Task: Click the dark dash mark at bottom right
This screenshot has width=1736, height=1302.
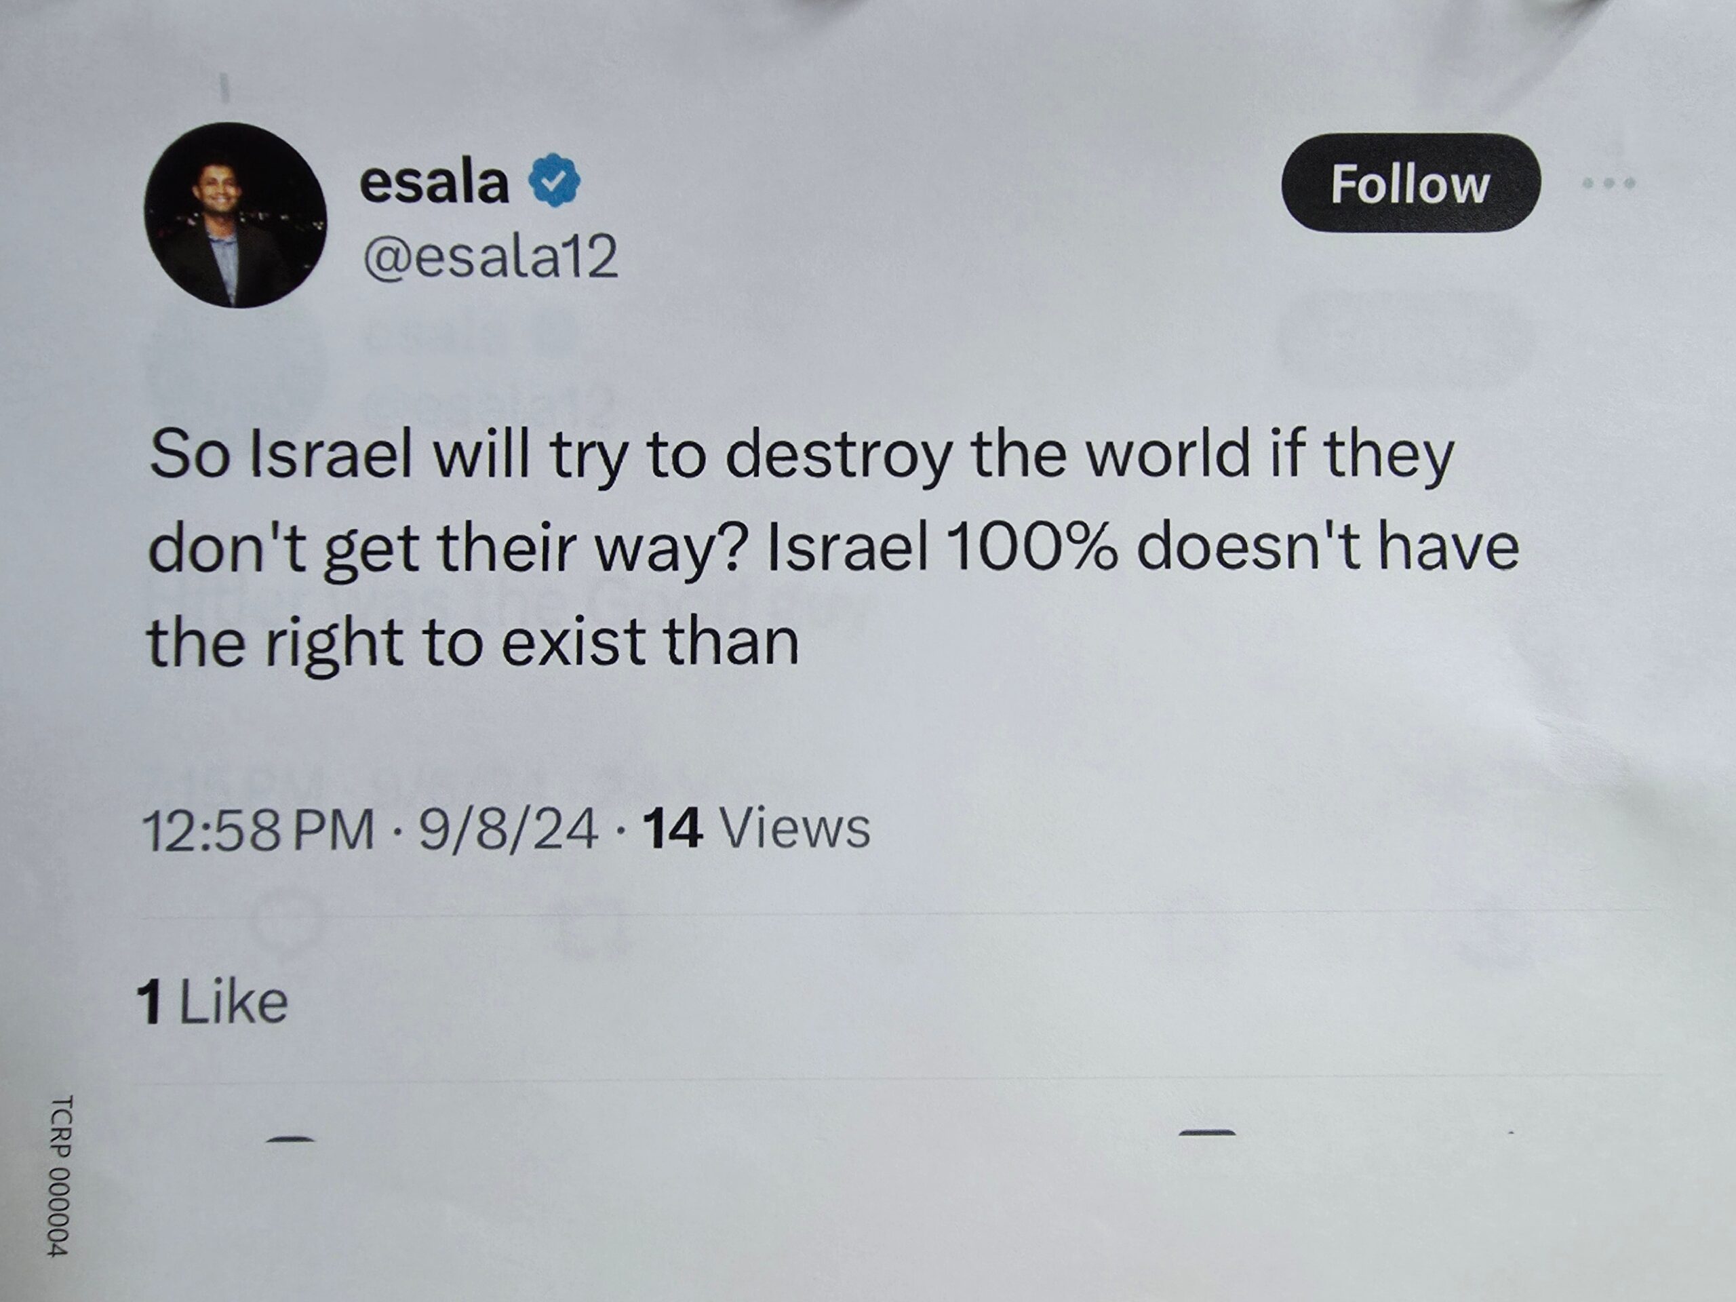Action: pos(1208,1132)
